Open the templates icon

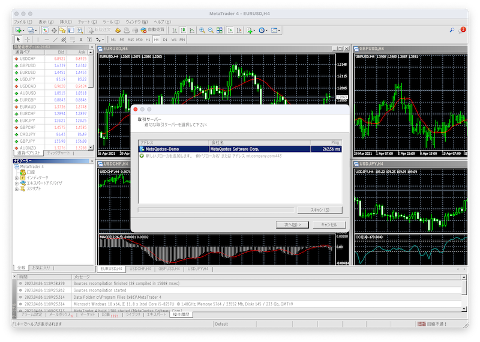275,30
